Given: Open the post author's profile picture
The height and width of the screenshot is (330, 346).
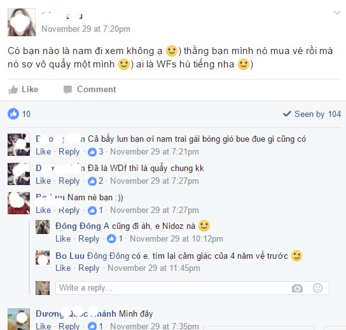Looking at the screenshot, I should pos(22,22).
